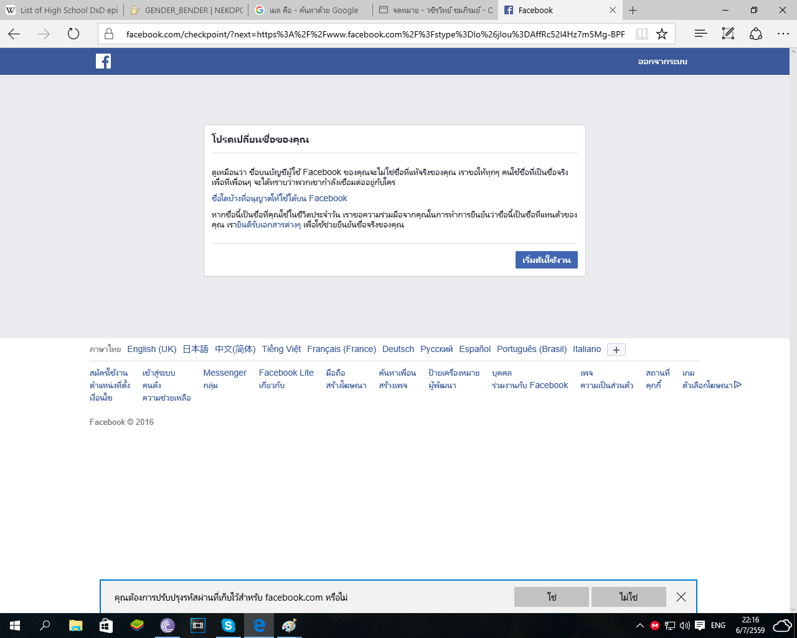Switch language to Italiano
This screenshot has width=797, height=638.
[x=587, y=349]
